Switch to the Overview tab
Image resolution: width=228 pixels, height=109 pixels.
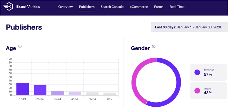[65, 7]
